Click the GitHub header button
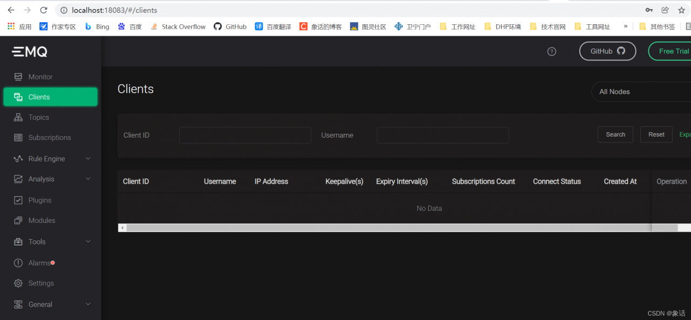Image resolution: width=691 pixels, height=320 pixels. point(608,51)
